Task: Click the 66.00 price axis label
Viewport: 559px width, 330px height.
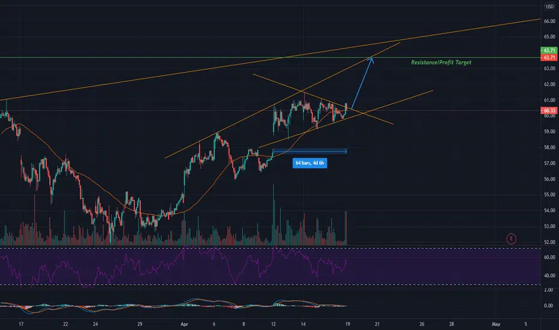Action: [x=549, y=21]
